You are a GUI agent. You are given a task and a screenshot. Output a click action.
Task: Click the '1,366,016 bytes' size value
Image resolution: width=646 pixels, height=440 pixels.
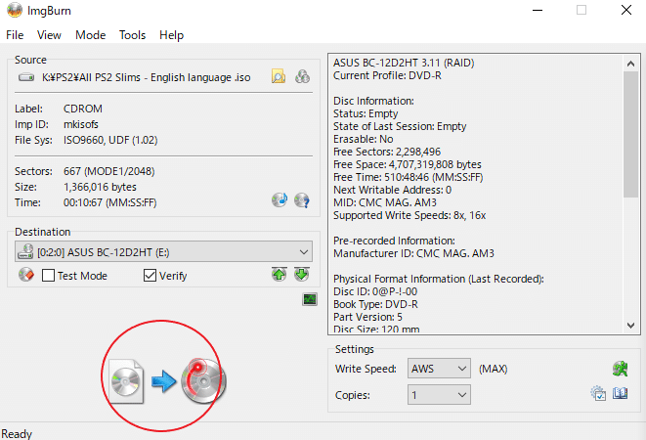click(100, 187)
